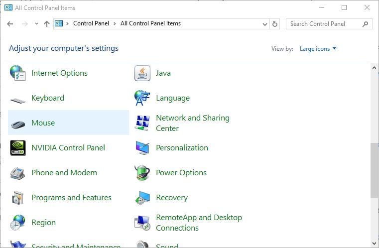The image size is (379, 248).
Task: Open the Network and Sharing Center icon
Action: (142, 123)
